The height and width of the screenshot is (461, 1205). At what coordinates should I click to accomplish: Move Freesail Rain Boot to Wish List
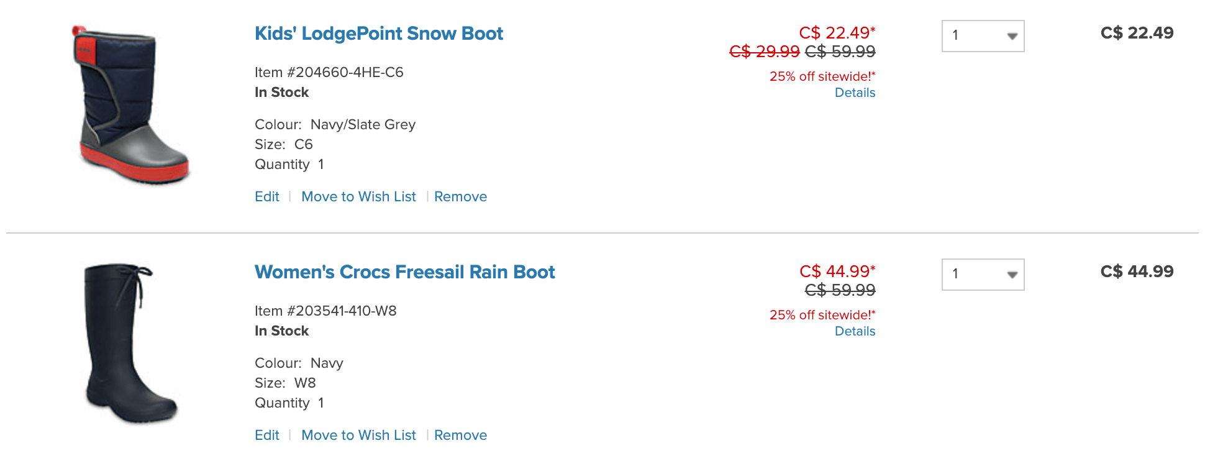358,435
